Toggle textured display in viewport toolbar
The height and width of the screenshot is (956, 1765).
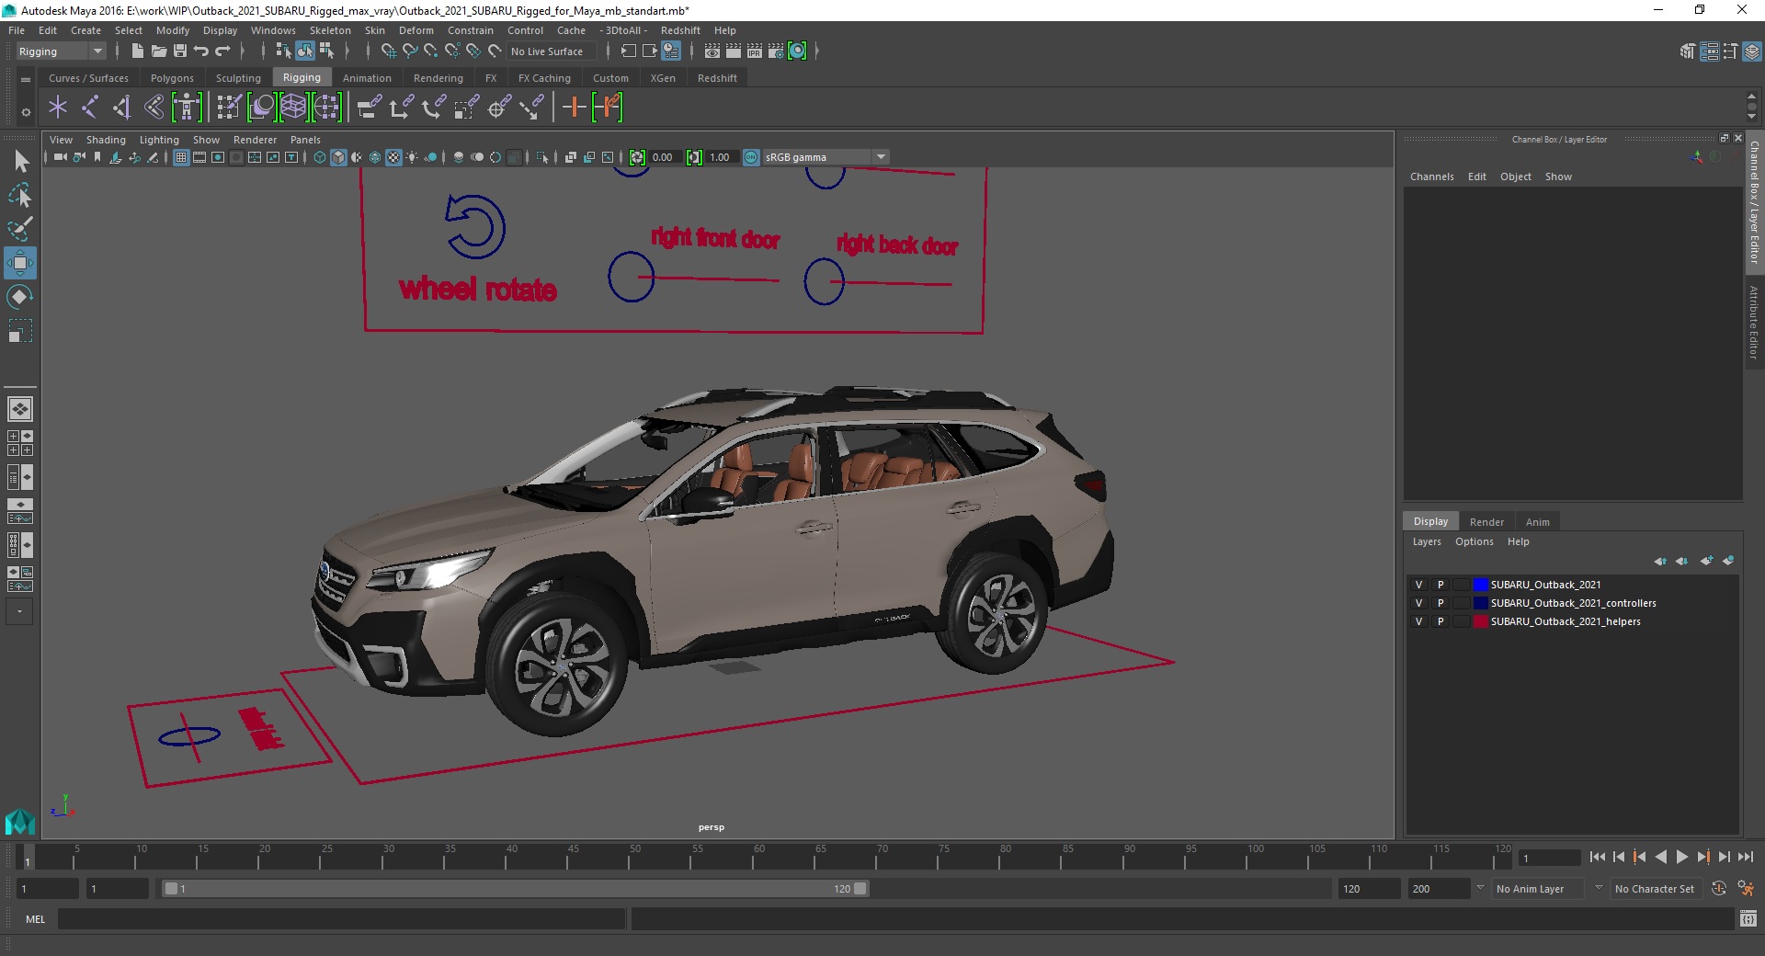(393, 157)
